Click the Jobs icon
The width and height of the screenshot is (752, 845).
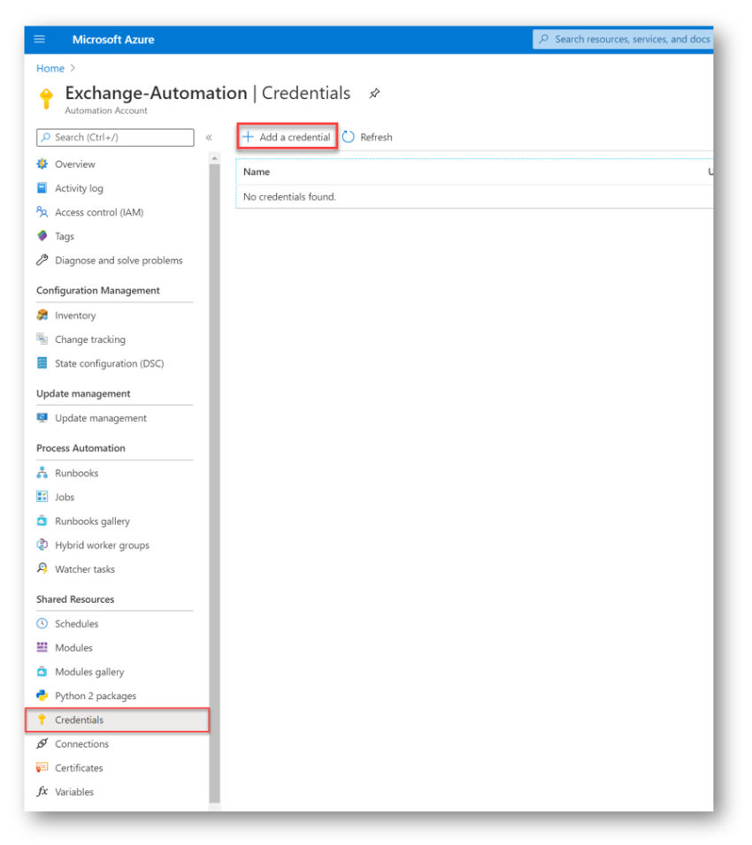click(x=42, y=497)
